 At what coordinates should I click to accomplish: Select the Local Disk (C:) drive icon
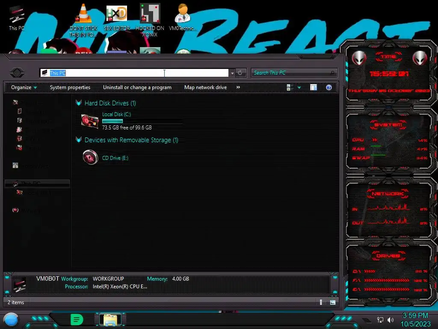(x=90, y=121)
